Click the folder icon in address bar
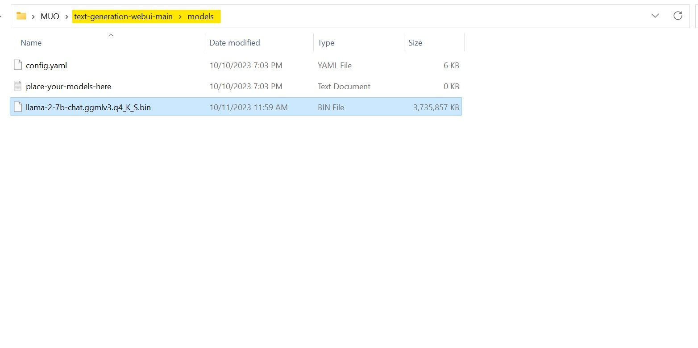 pos(21,17)
